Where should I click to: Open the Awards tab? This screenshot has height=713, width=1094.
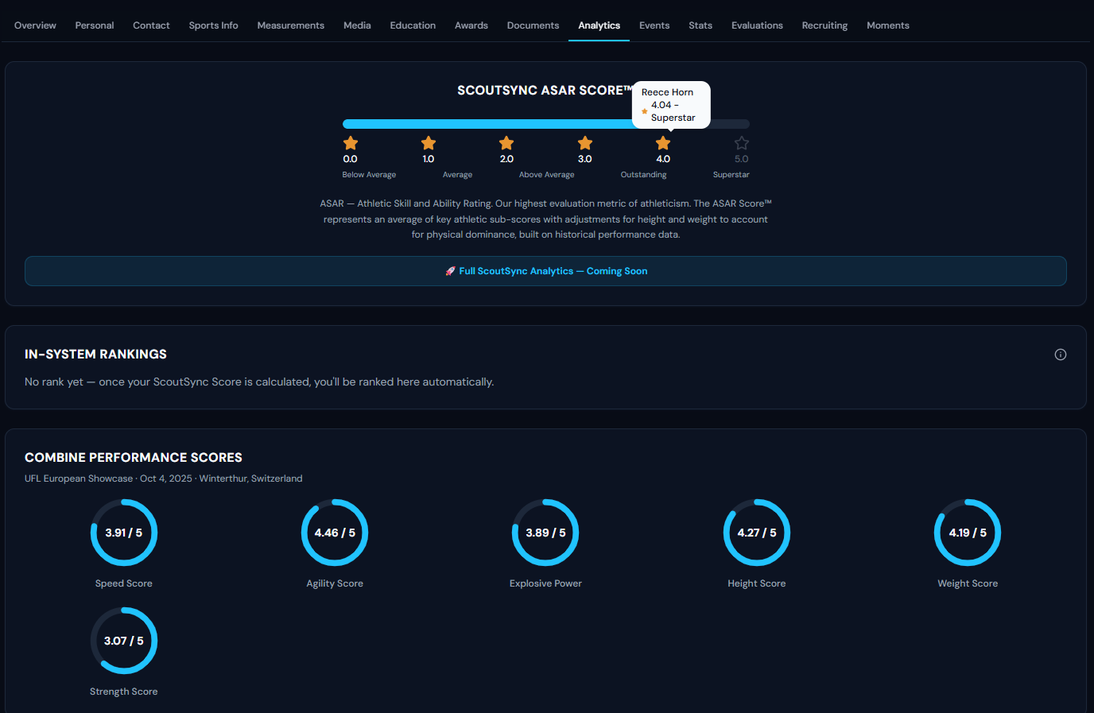471,25
